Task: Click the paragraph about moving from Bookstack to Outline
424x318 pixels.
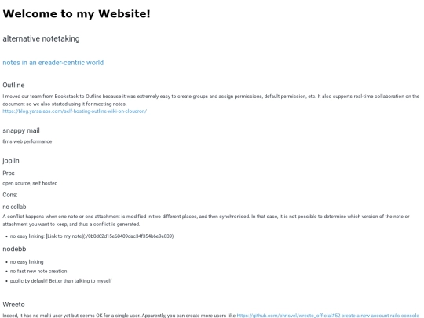Action: click(x=211, y=100)
